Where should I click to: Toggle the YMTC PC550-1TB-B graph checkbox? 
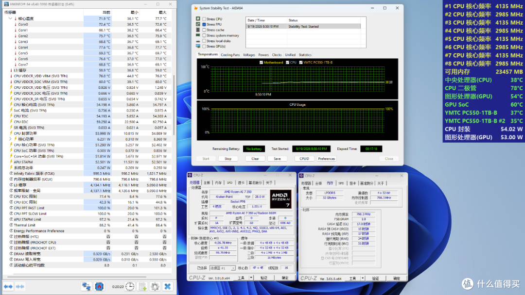[x=301, y=63]
